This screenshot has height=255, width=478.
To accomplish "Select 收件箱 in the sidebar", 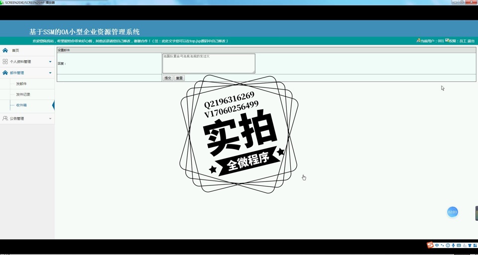I will point(21,105).
